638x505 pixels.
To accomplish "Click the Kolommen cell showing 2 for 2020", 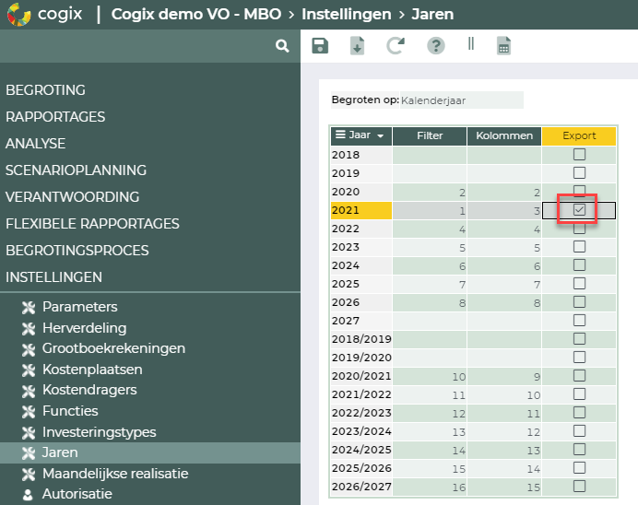I will [504, 192].
